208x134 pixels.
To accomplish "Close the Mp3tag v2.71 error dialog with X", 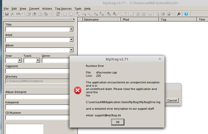I will 160,59.
